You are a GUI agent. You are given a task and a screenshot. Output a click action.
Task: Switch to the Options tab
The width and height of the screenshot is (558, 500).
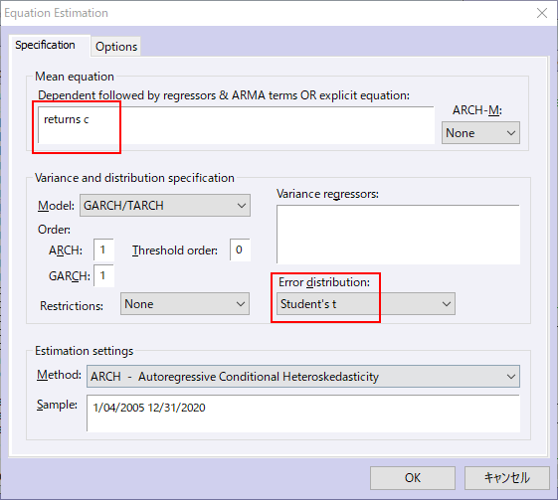tap(116, 47)
